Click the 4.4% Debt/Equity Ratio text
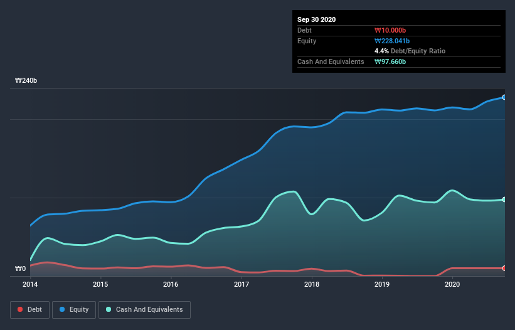The image size is (515, 330). [410, 51]
